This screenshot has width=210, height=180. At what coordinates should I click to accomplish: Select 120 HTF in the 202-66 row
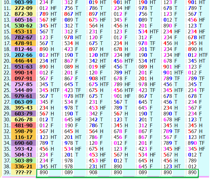pos(99,55)
